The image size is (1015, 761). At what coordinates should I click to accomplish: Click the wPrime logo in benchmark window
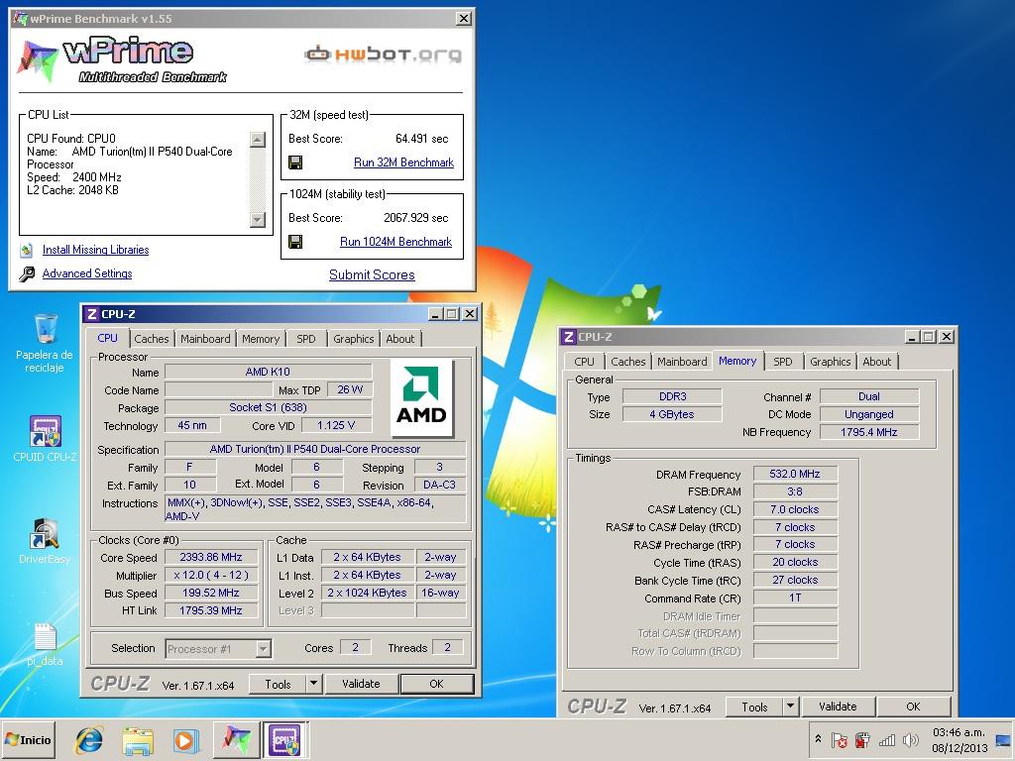pyautogui.click(x=122, y=60)
